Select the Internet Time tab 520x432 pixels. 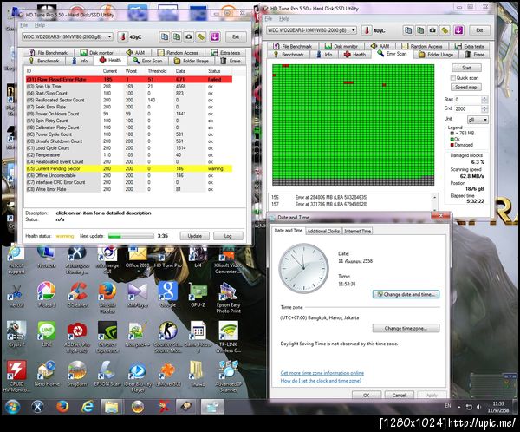(357, 231)
